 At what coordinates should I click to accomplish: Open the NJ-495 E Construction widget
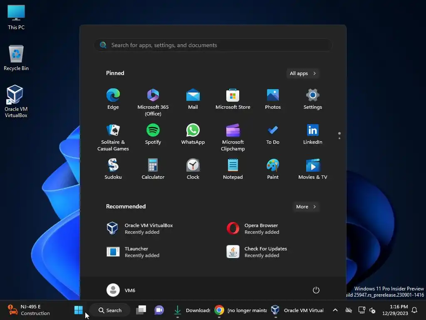point(29,310)
